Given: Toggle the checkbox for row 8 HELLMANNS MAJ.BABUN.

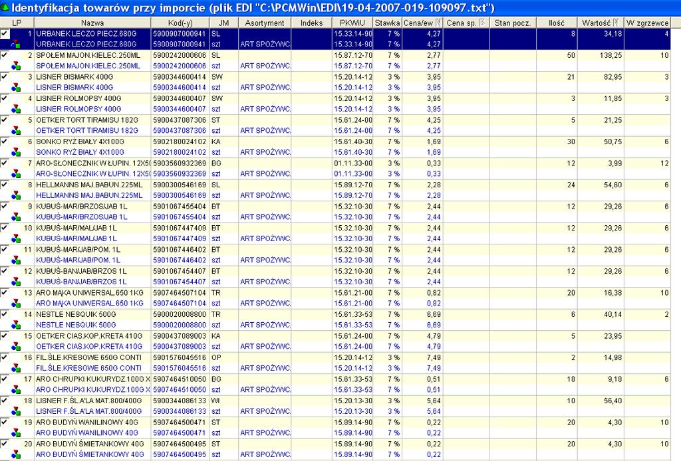Looking at the screenshot, I should coord(5,185).
